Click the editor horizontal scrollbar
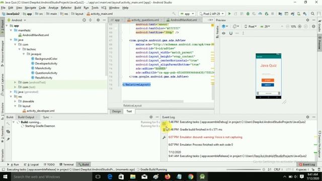This screenshot has height=181, width=322. (153, 102)
